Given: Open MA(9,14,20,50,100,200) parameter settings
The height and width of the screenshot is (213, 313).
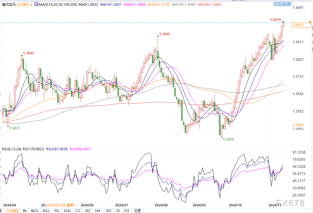Looking at the screenshot, I should point(58,5).
